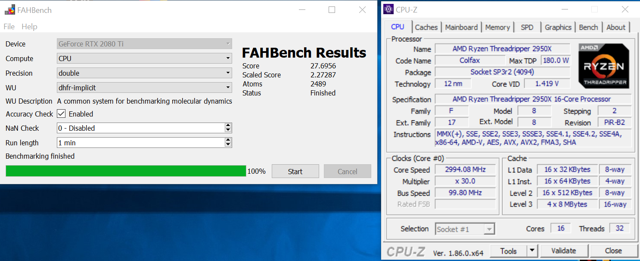The image size is (640, 261).
Task: Click the Level 2 value 16 x 512 KBytes
Action: 567,193
